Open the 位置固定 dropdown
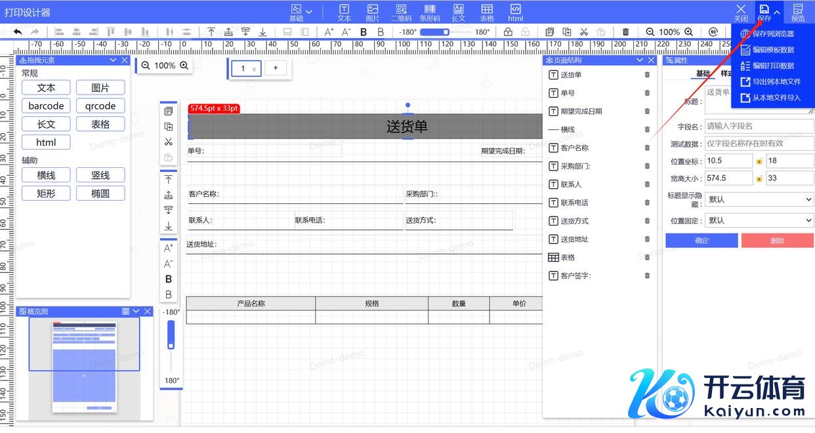The height and width of the screenshot is (433, 815). [x=759, y=220]
